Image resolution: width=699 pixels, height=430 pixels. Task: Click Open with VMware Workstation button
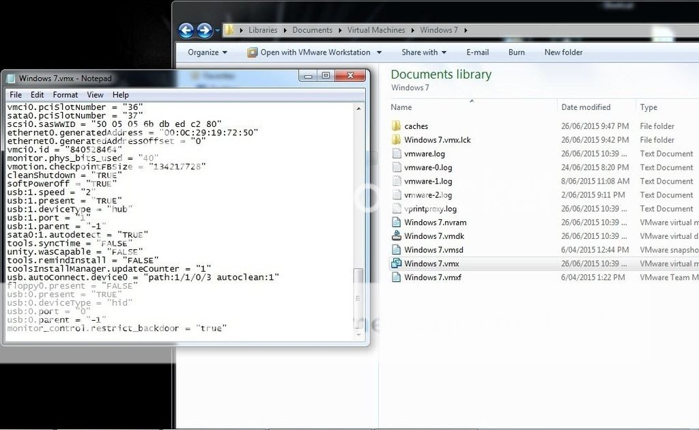(309, 52)
